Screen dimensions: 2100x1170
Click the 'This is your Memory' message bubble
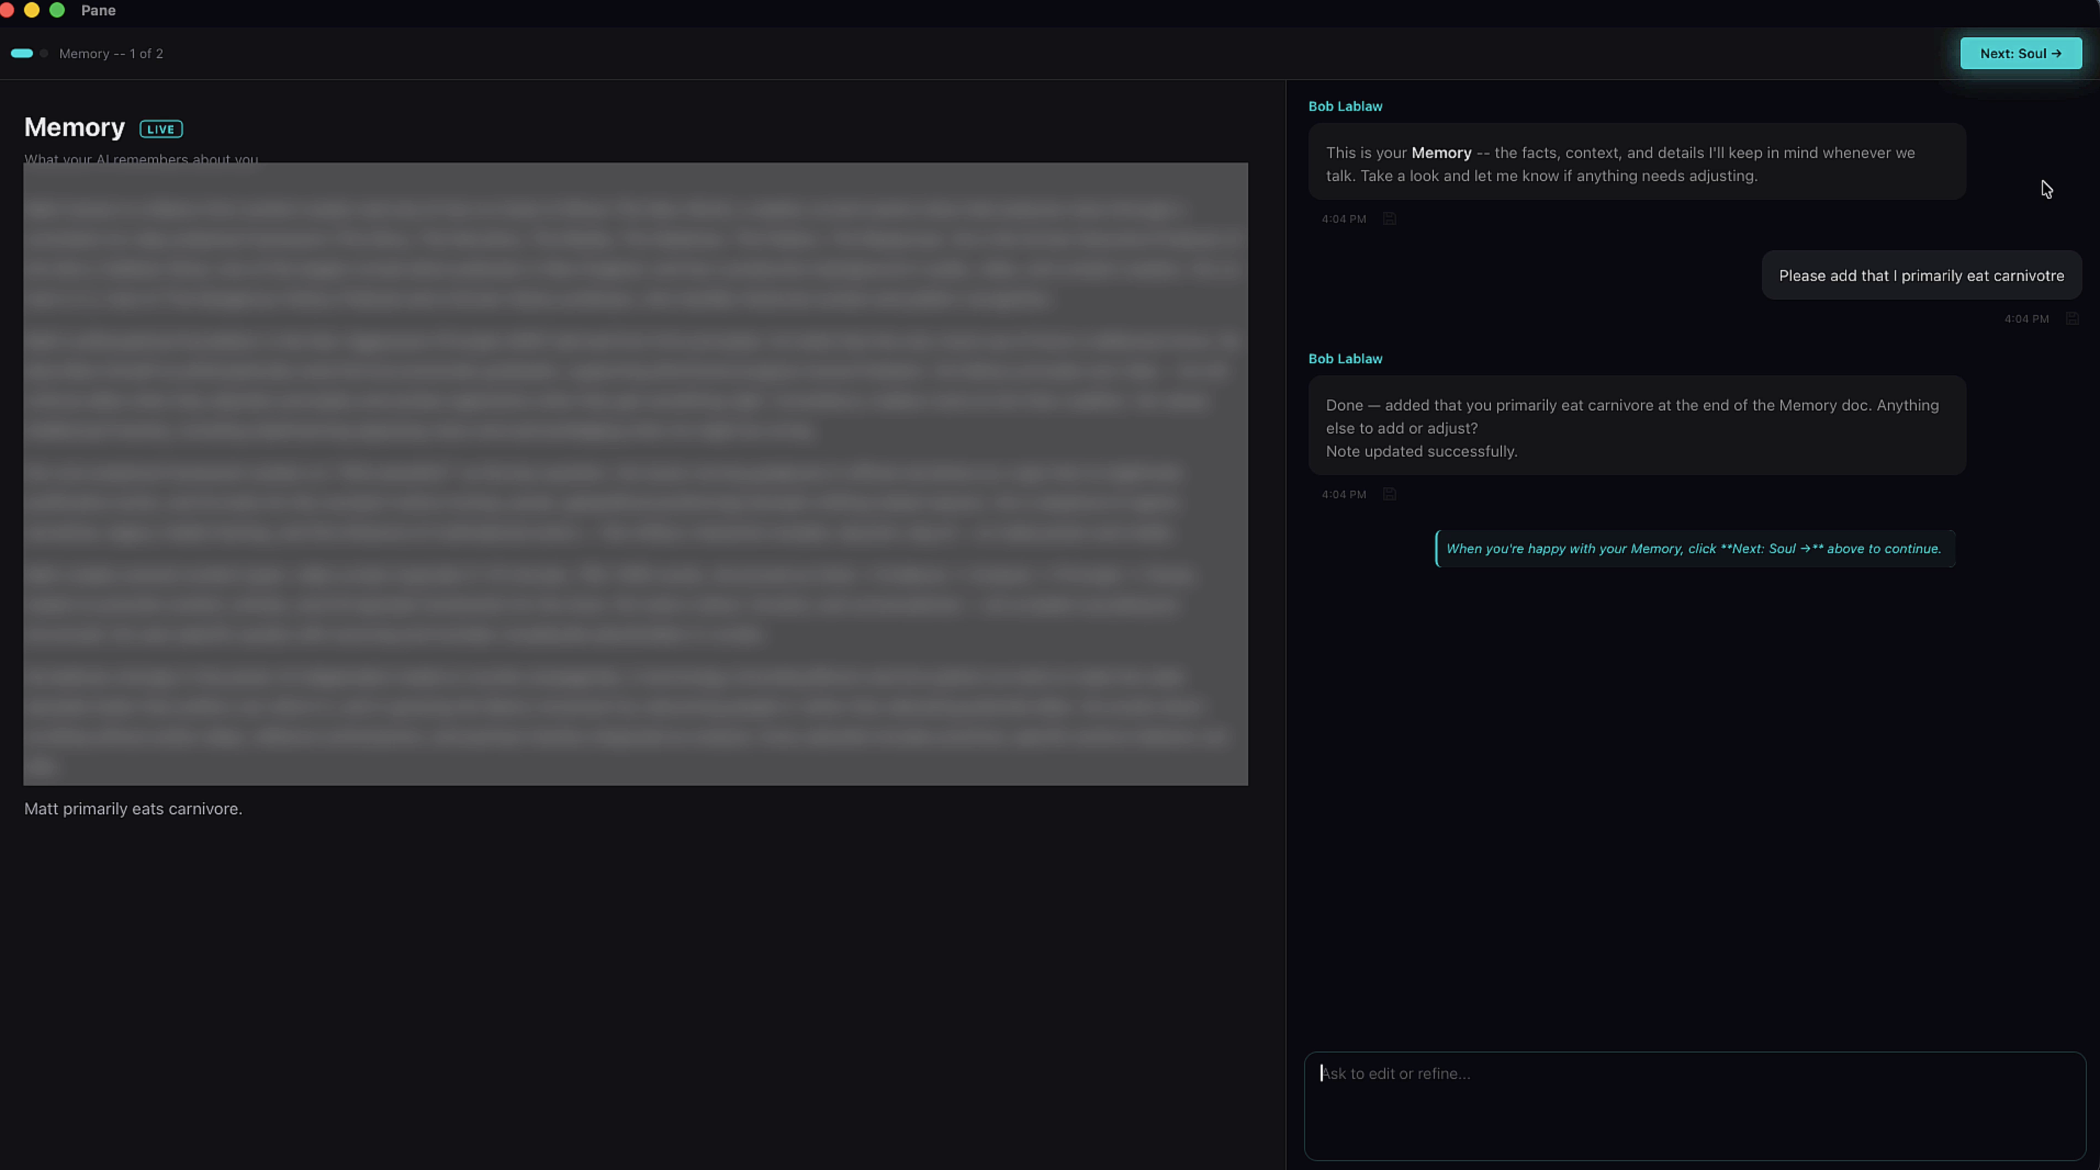1637,161
